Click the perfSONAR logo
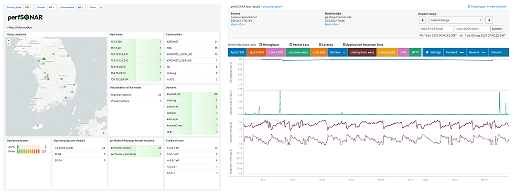This screenshot has width=514, height=194. 25,17
